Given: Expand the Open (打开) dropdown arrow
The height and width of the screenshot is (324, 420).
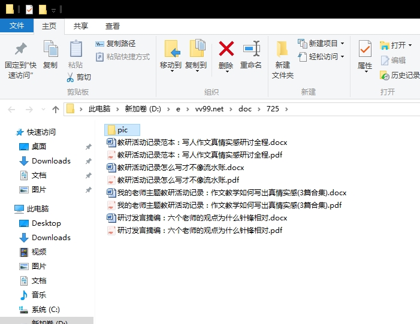Looking at the screenshot, I should pyautogui.click(x=410, y=46).
